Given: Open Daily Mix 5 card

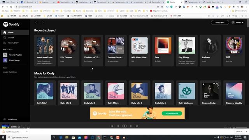Looking at the screenshot, I should [139, 93].
